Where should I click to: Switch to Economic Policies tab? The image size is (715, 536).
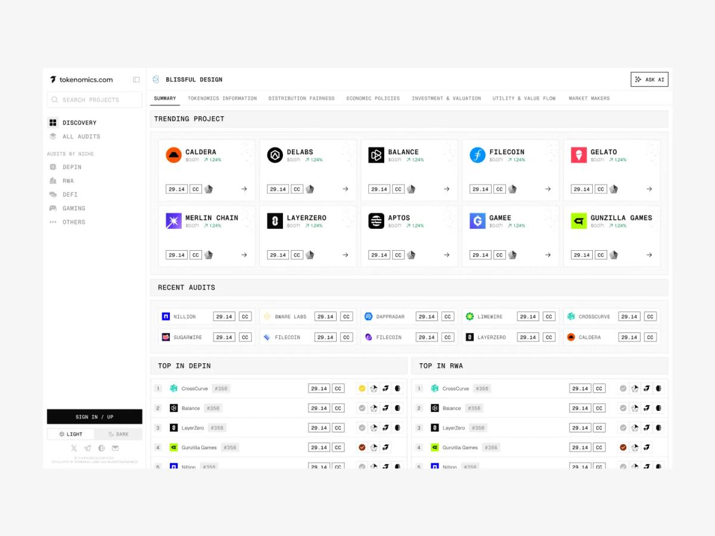coord(373,98)
